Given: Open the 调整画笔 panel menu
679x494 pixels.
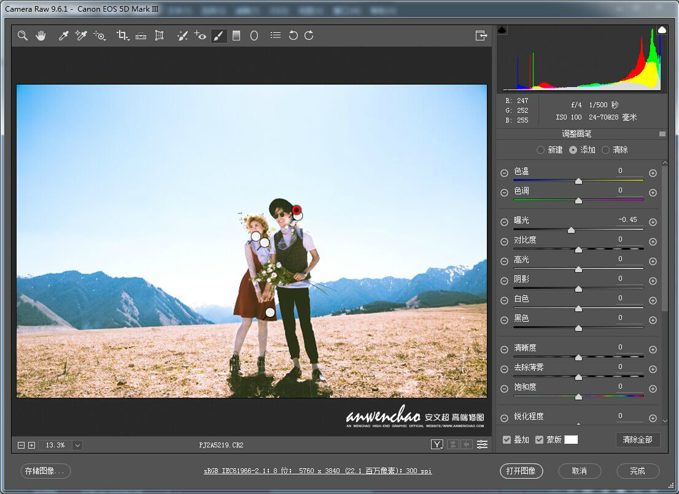Looking at the screenshot, I should point(662,134).
